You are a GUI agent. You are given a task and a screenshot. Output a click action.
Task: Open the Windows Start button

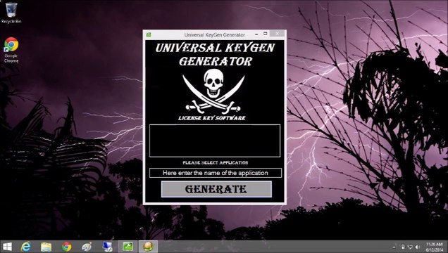pyautogui.click(x=7, y=247)
